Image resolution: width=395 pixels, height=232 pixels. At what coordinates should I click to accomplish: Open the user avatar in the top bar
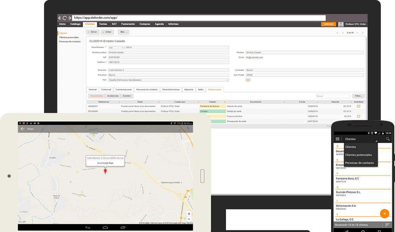point(341,24)
